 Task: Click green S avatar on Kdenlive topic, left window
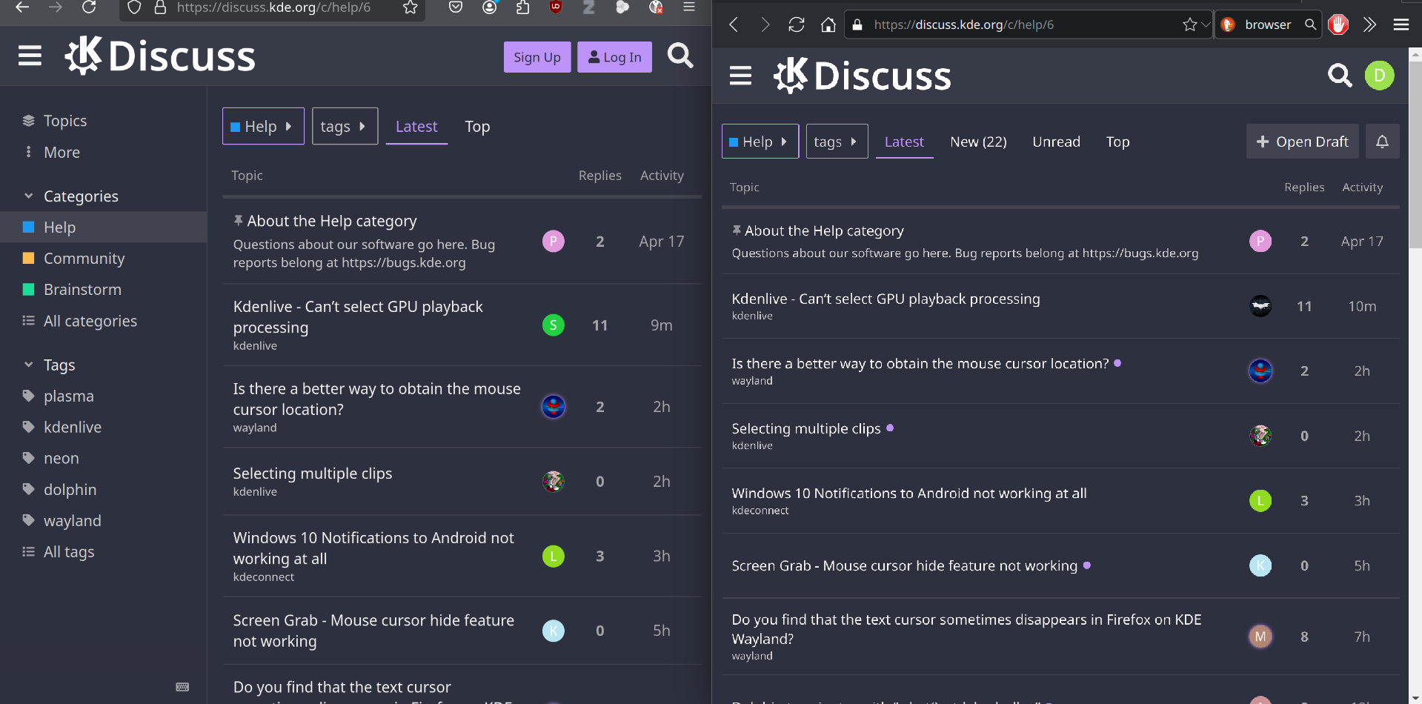tap(554, 325)
